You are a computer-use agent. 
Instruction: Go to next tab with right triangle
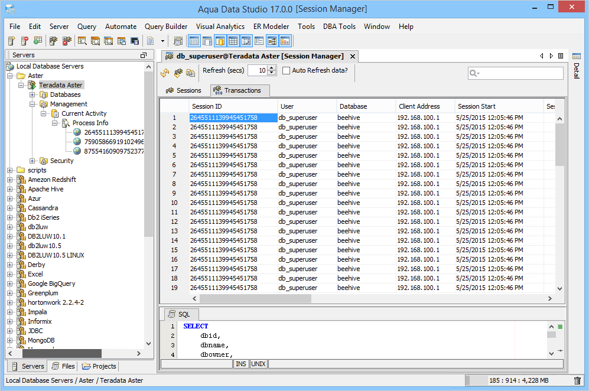click(x=551, y=56)
